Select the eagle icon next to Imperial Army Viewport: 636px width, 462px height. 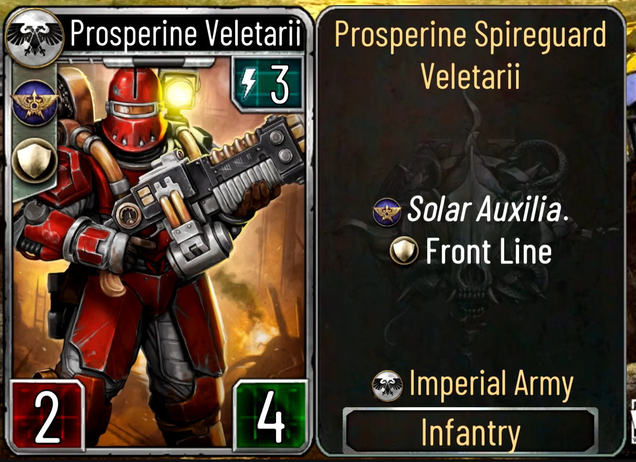[387, 386]
